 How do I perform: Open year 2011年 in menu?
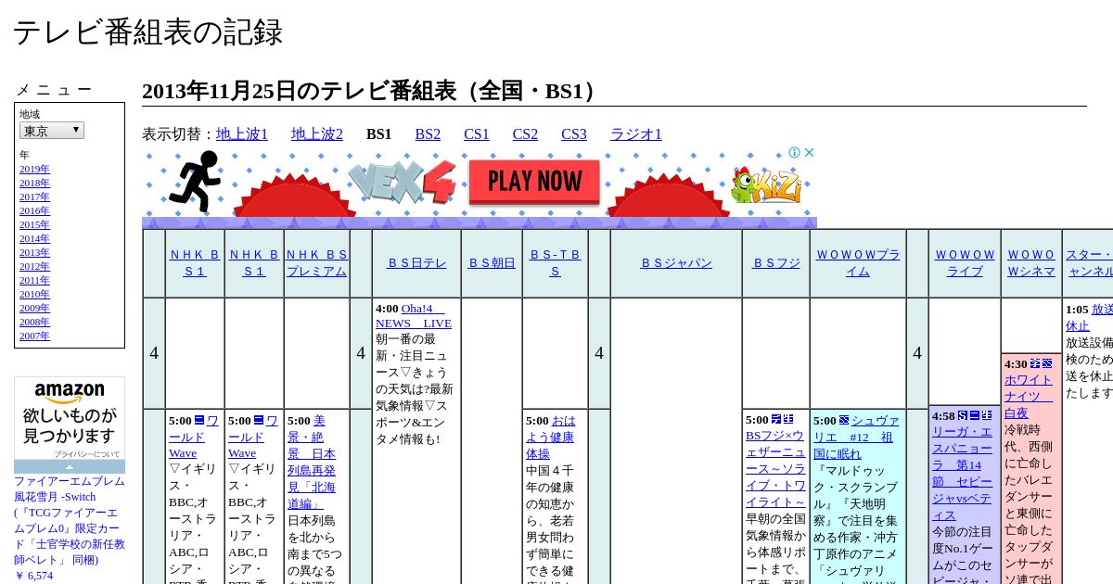pyautogui.click(x=35, y=280)
